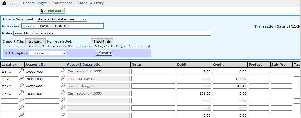
Task: Click the Reference text field
Action: tap(63, 26)
